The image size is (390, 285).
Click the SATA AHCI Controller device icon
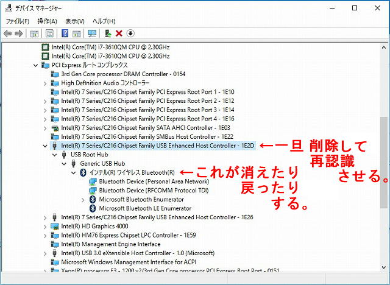coord(54,128)
